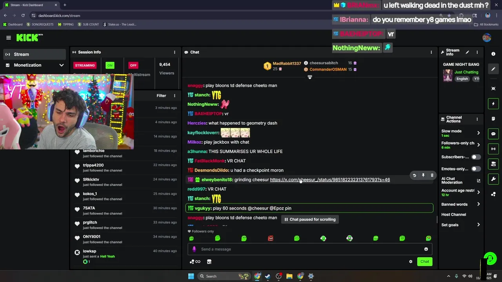The image size is (502, 282).
Task: Click the browser address bar
Action: click(x=235, y=15)
